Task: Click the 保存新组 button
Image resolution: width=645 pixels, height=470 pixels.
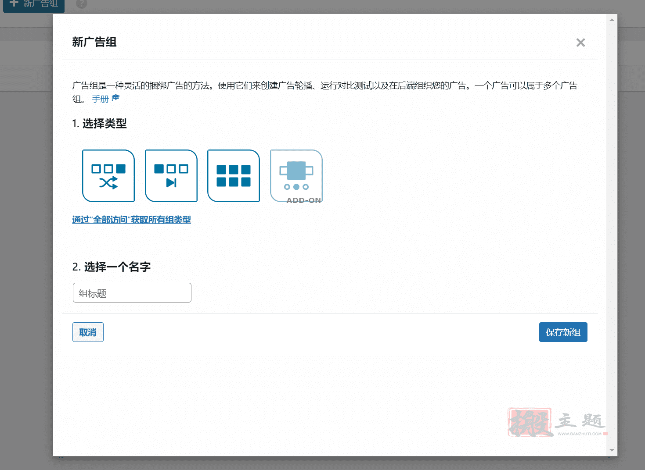Action: click(x=563, y=332)
